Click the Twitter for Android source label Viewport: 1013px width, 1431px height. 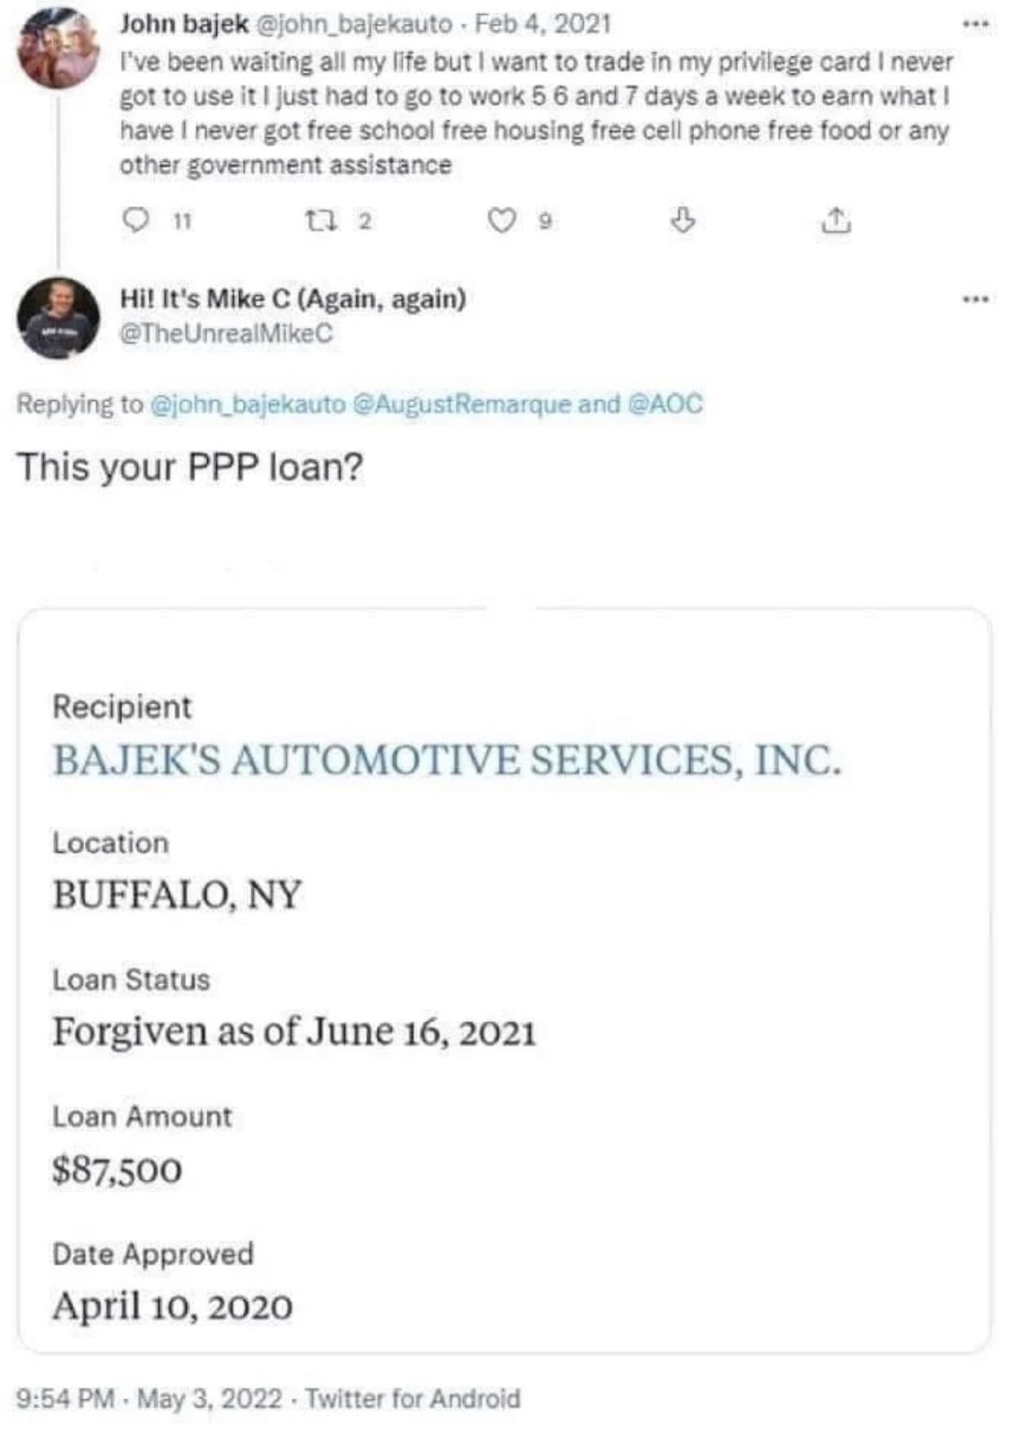click(413, 1398)
